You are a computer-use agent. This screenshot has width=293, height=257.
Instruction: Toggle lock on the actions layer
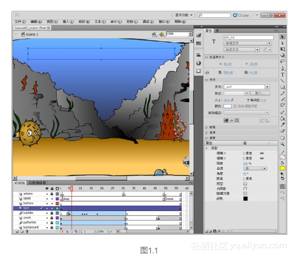[x=52, y=194]
